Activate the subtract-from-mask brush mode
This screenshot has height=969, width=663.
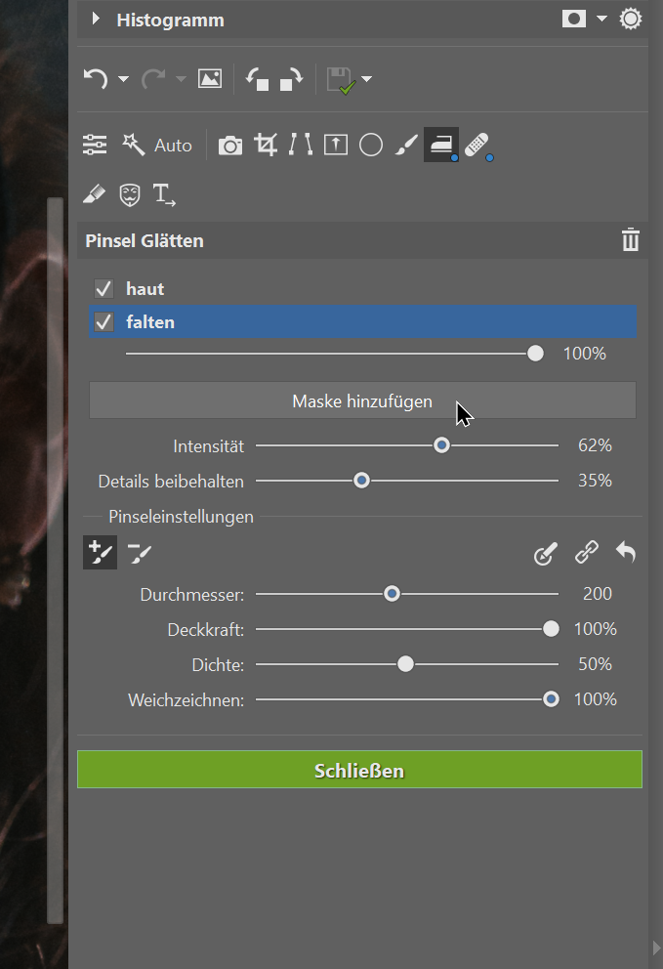tap(139, 553)
